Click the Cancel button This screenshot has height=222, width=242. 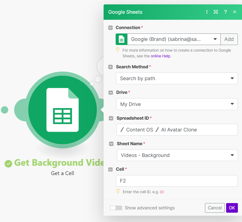tap(215, 208)
